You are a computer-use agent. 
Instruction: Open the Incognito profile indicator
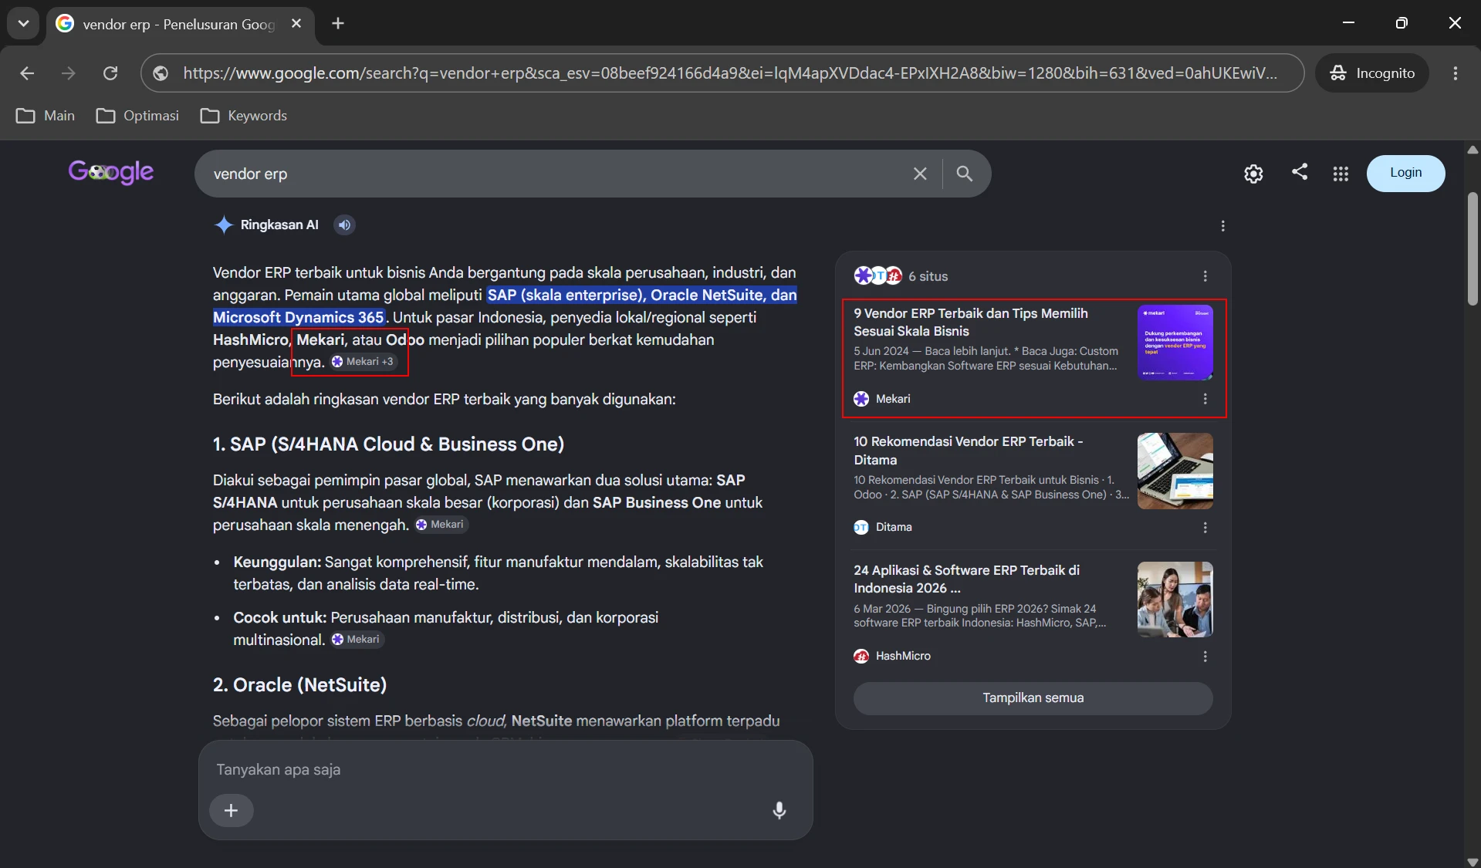pos(1372,73)
